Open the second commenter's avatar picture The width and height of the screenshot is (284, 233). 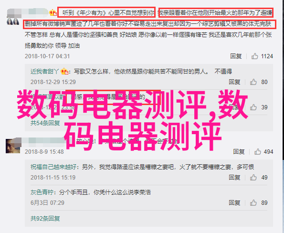click(x=13, y=146)
